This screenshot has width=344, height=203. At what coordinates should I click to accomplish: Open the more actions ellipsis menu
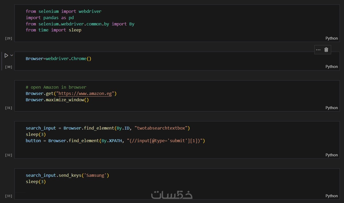318,50
